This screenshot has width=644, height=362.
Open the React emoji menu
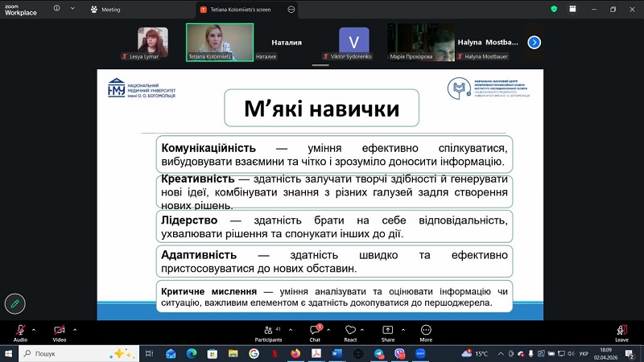tap(350, 331)
